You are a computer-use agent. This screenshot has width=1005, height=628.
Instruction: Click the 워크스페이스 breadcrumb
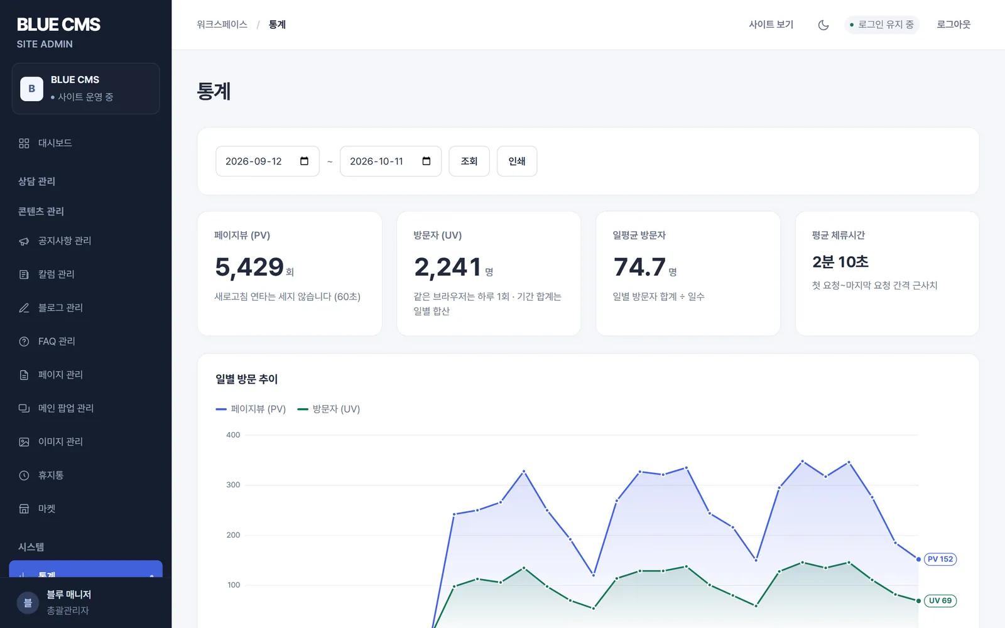click(222, 24)
